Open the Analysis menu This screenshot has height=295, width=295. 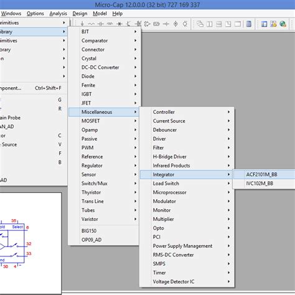point(58,14)
